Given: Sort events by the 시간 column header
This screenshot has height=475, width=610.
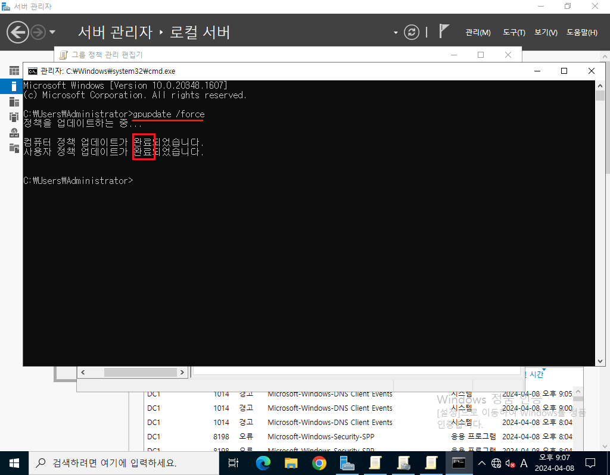Looking at the screenshot, I should click(537, 374).
